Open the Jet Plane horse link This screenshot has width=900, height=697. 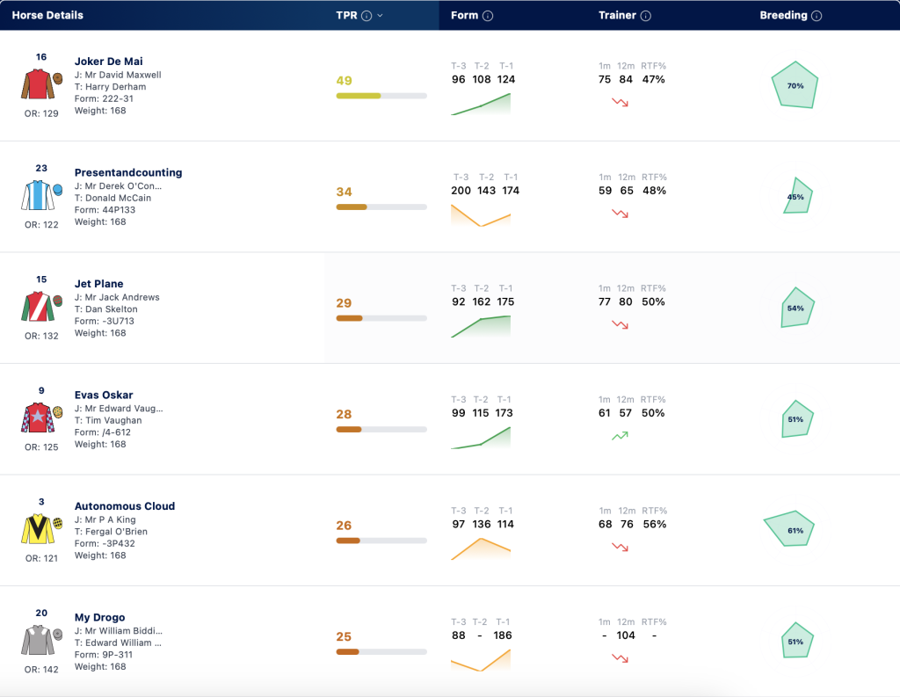[x=98, y=284]
